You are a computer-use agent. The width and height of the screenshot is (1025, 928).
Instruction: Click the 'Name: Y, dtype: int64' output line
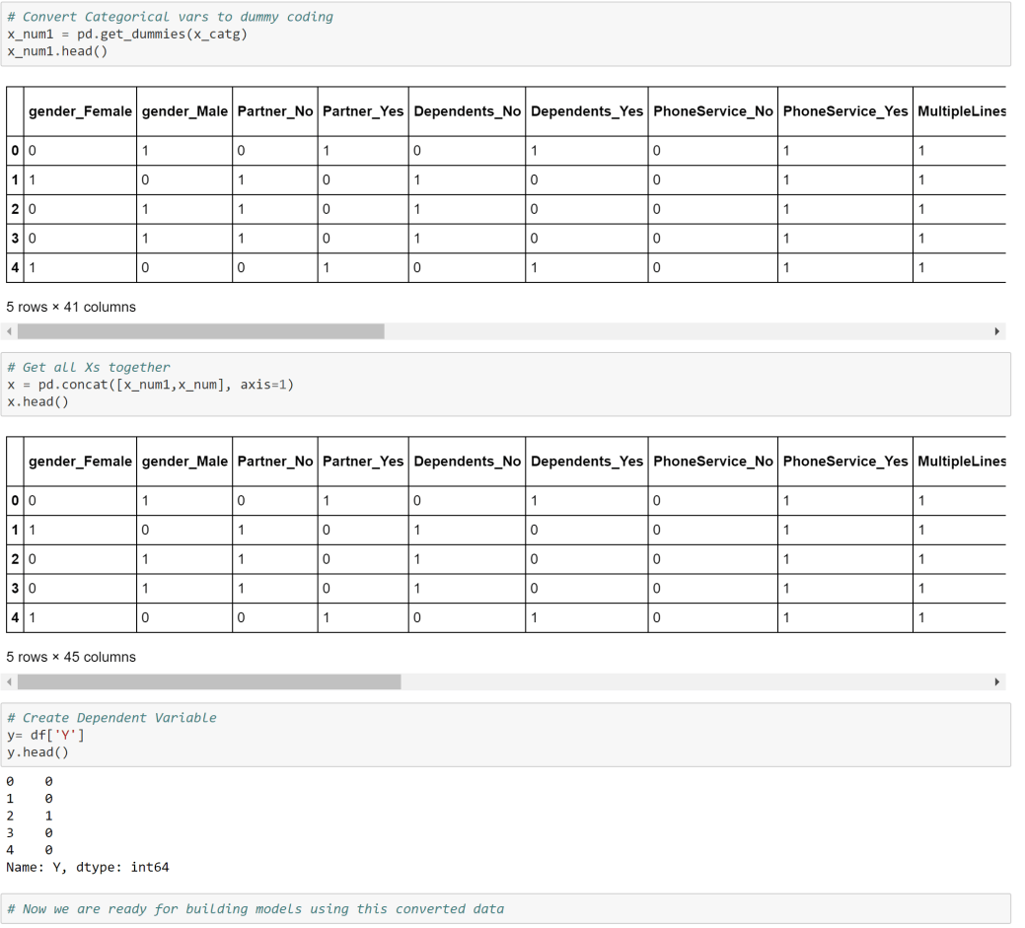point(88,867)
